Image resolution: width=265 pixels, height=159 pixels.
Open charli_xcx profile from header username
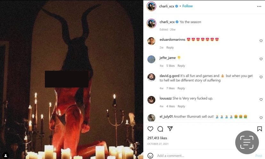(167, 6)
